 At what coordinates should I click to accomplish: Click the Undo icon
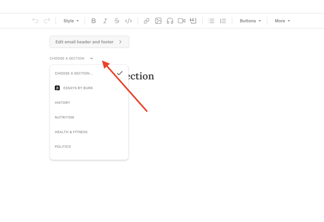tap(35, 20)
